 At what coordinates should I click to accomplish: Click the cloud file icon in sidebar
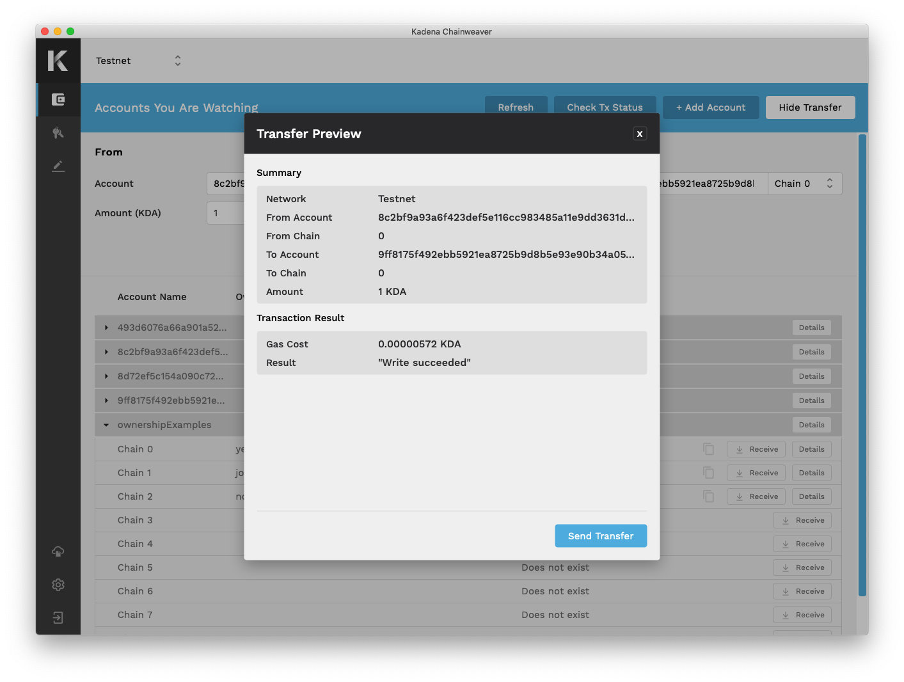(58, 551)
